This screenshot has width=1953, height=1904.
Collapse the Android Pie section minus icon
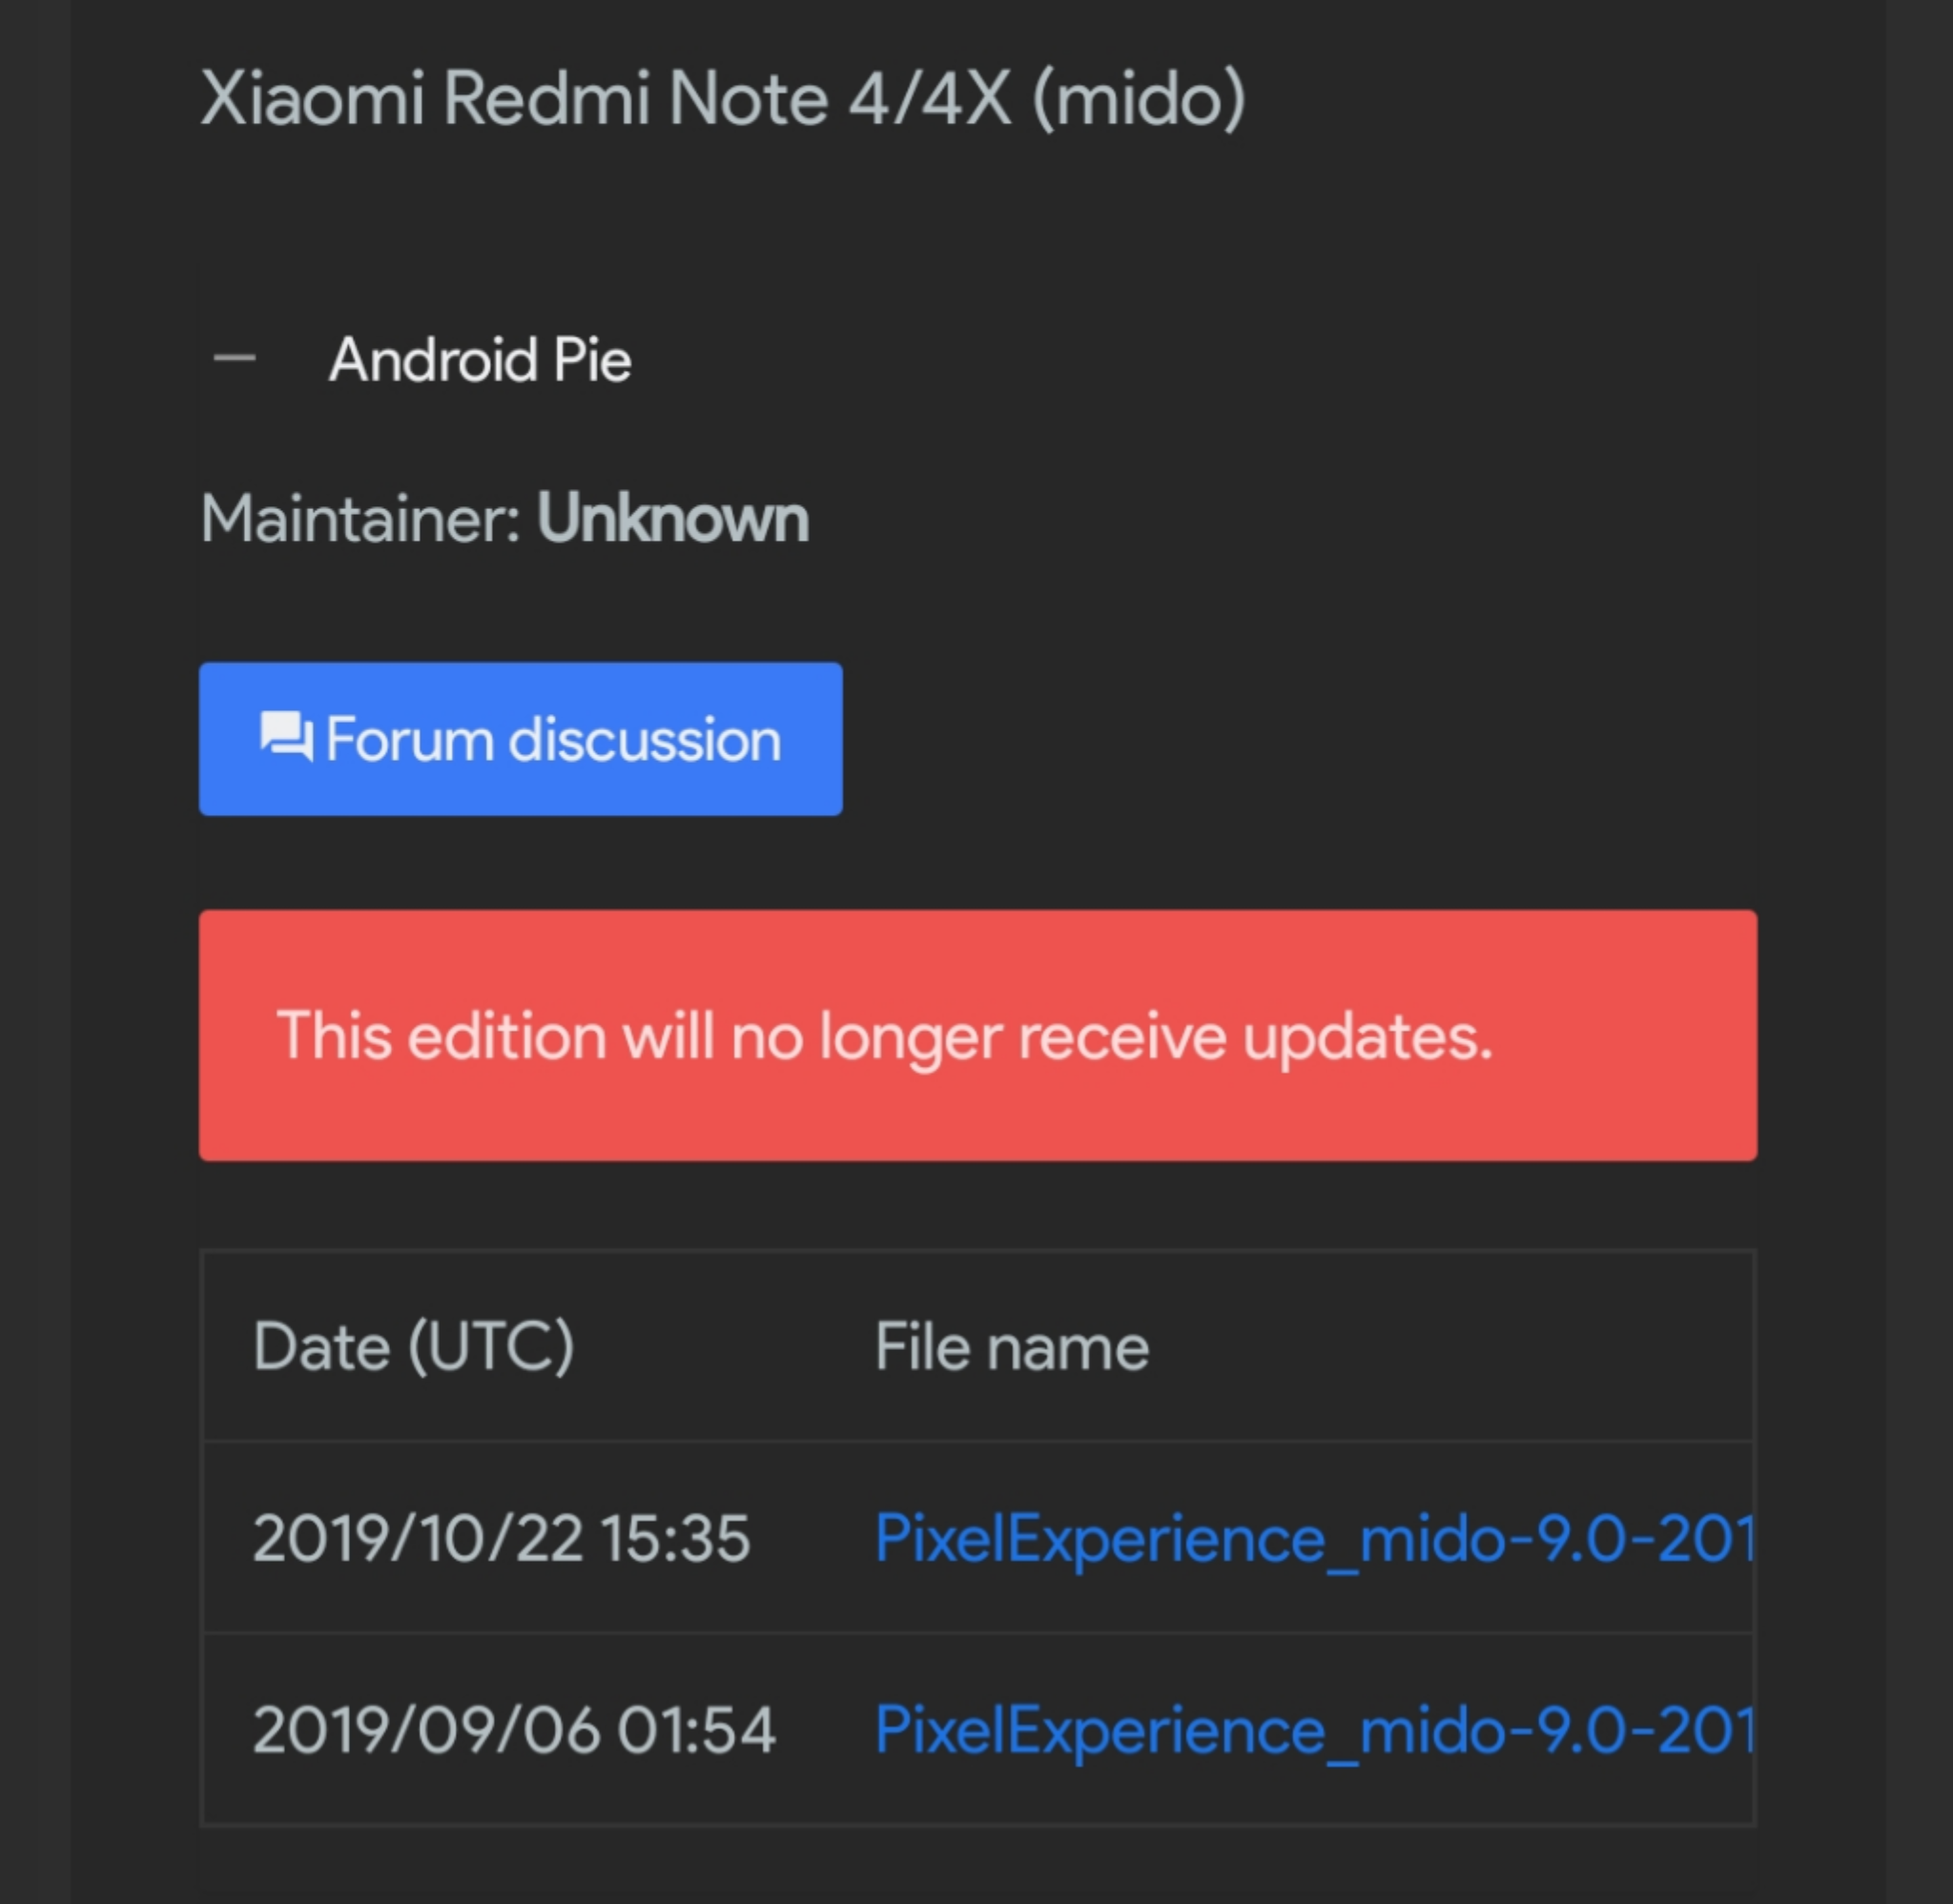235,359
